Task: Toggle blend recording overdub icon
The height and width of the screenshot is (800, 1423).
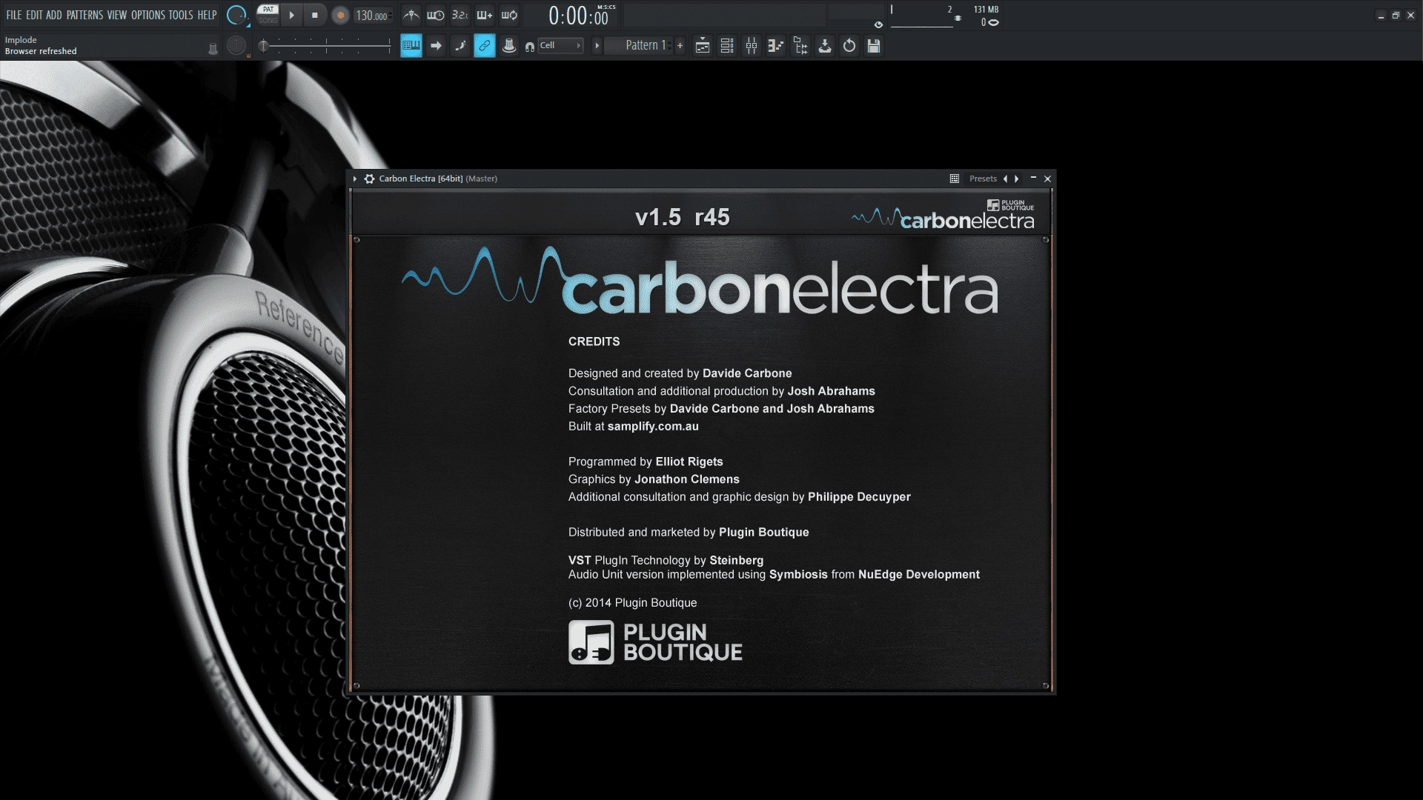Action: coord(485,15)
